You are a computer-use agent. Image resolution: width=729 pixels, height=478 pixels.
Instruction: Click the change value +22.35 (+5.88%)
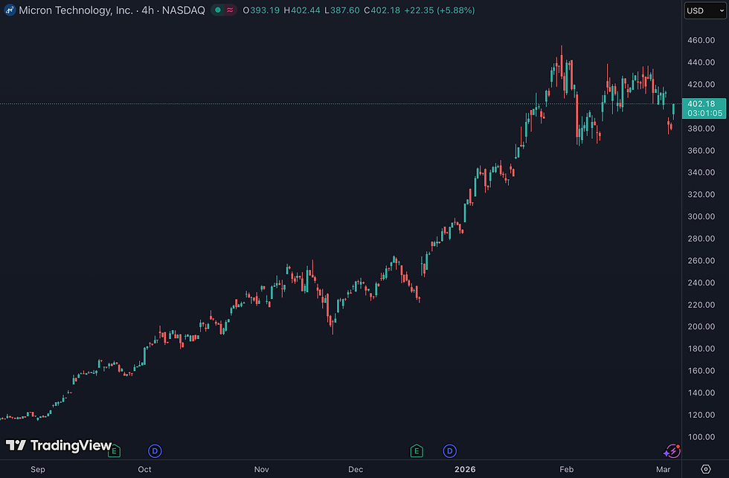point(440,10)
